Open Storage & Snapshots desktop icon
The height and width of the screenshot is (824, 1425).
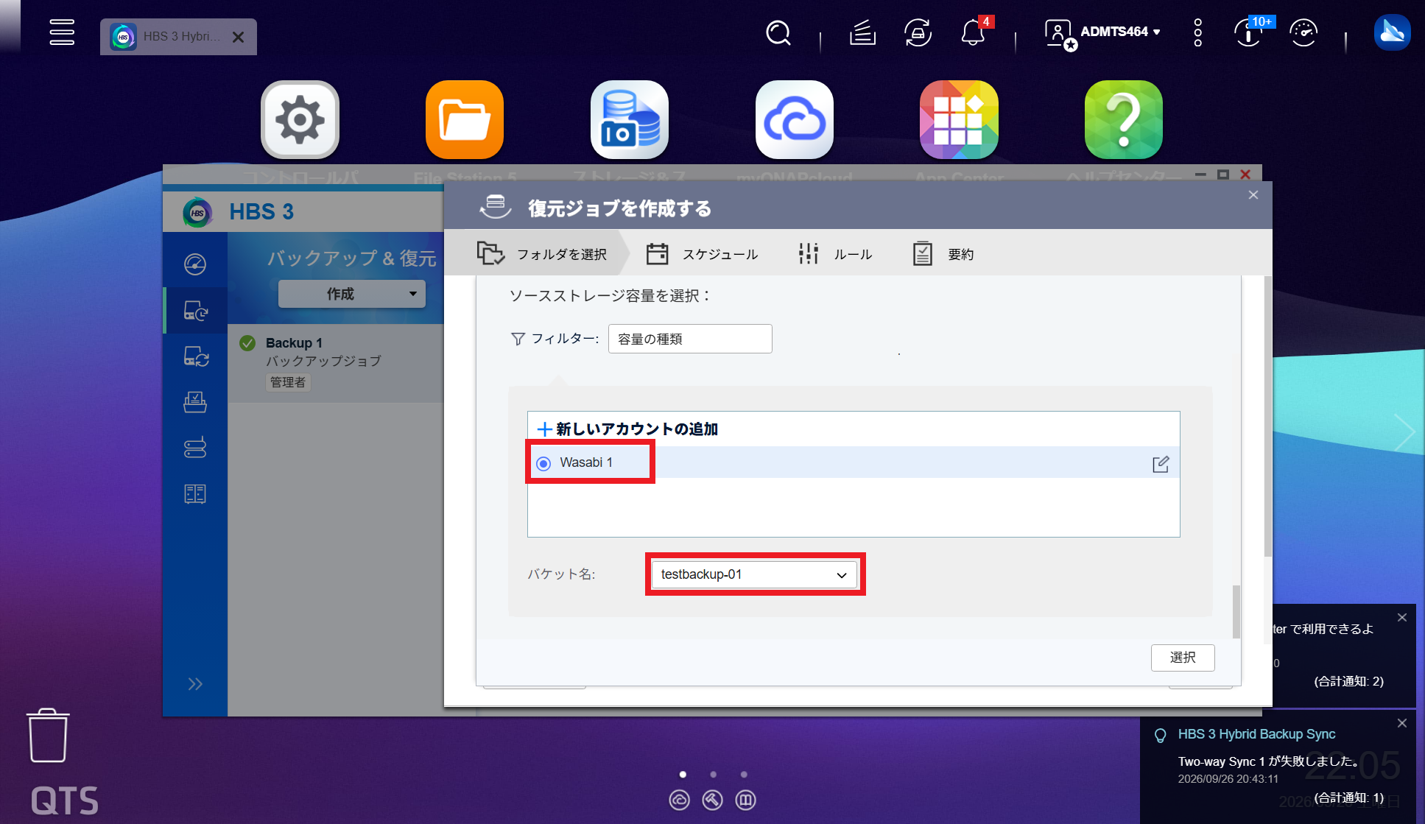click(630, 120)
